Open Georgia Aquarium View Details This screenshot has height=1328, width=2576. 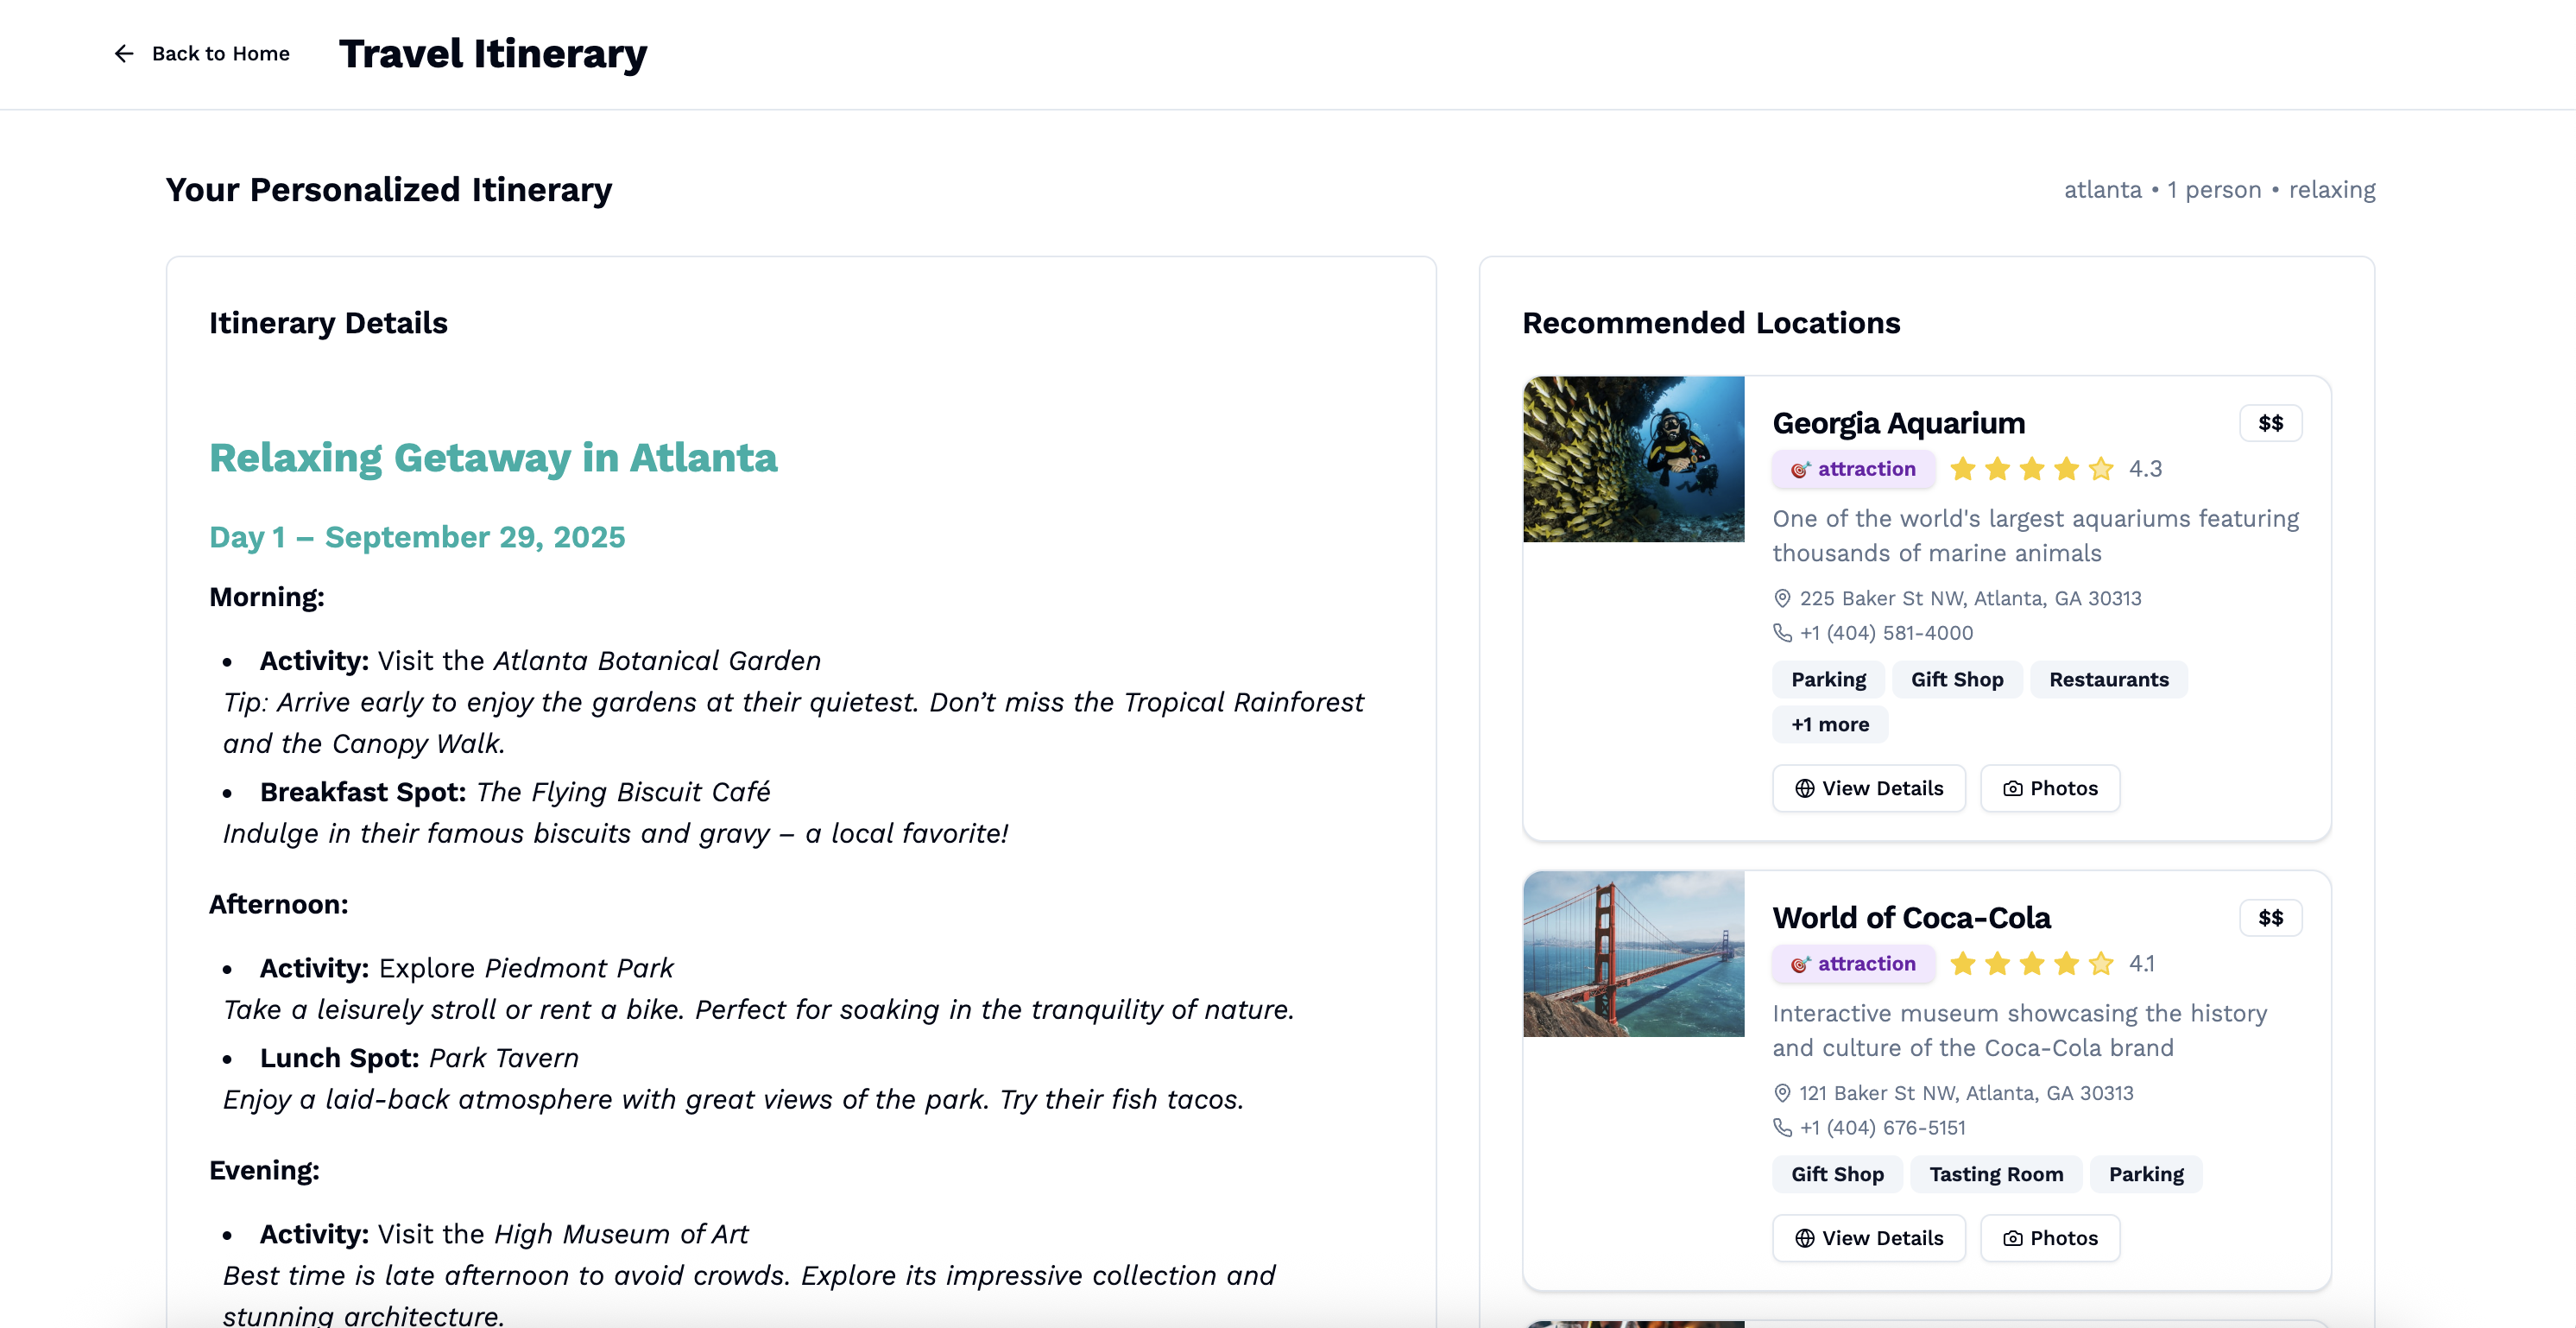coord(1868,788)
